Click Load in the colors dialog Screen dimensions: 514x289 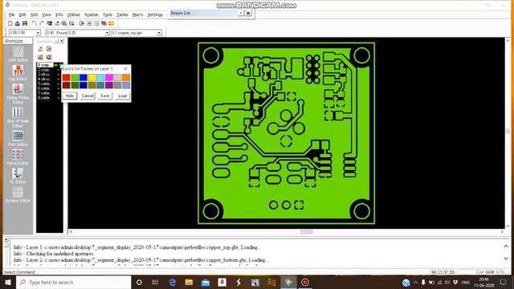coord(122,96)
